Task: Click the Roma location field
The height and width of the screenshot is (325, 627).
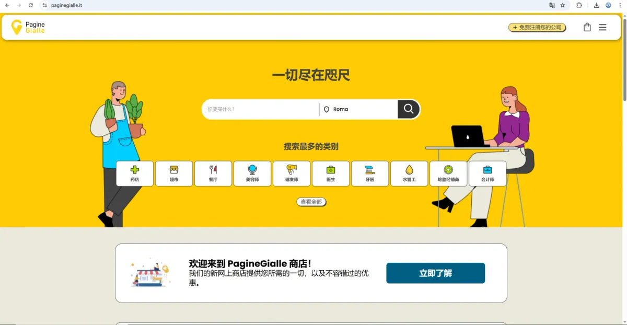Action: 359,109
